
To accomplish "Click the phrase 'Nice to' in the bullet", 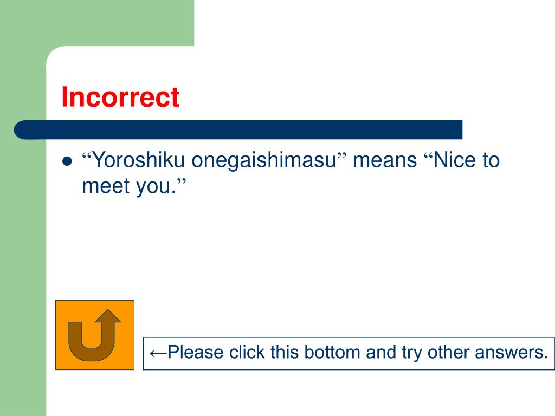I will coord(466,160).
